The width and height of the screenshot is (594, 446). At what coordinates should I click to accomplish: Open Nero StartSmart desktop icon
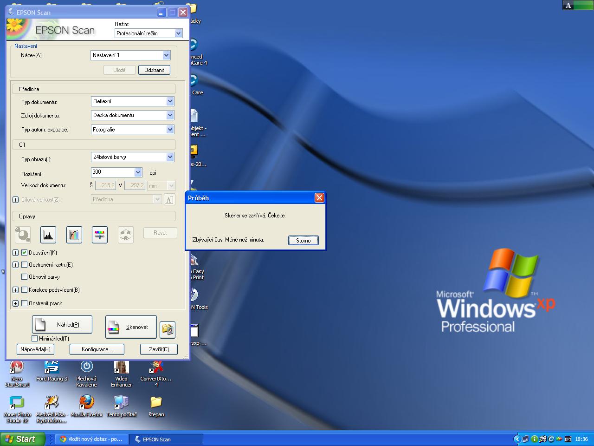tap(17, 367)
